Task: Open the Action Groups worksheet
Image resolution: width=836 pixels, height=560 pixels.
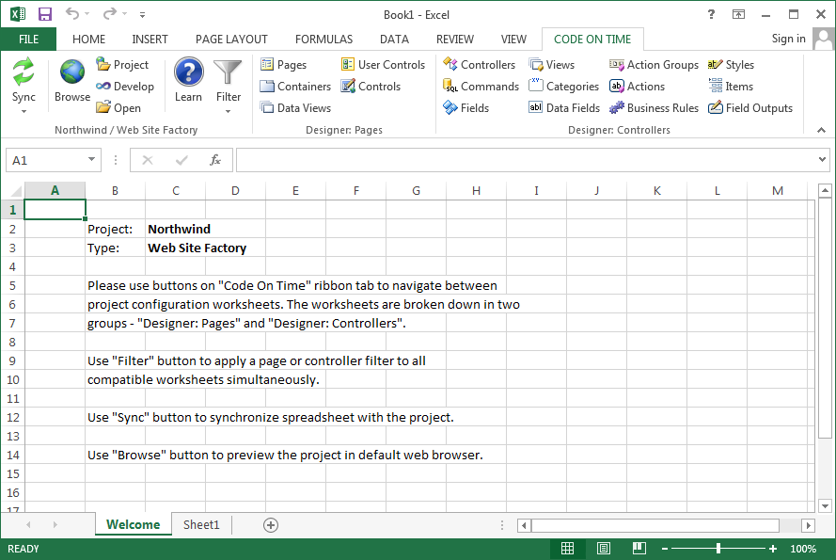Action: pyautogui.click(x=654, y=65)
